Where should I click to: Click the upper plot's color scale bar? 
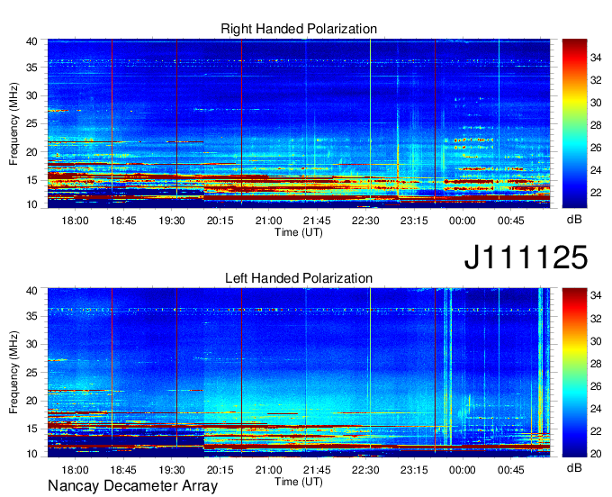574,123
